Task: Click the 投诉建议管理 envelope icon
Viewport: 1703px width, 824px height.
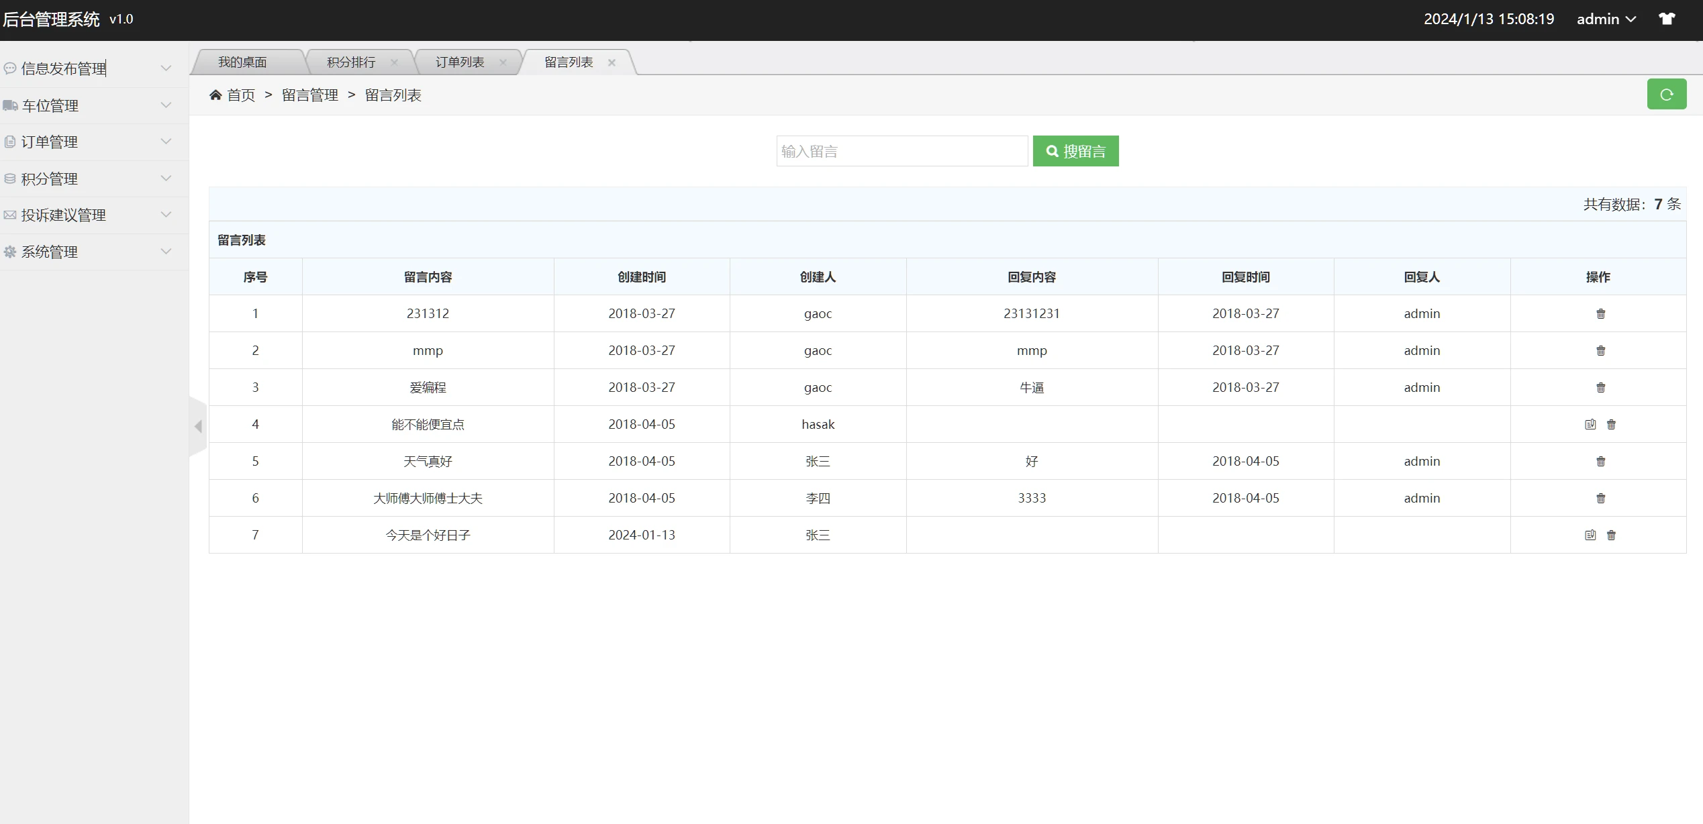Action: click(x=10, y=215)
